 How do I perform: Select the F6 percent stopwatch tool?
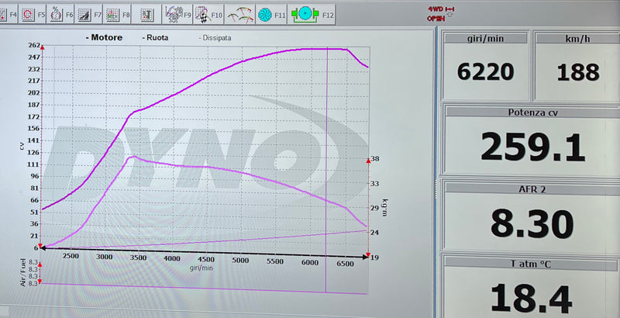(x=55, y=14)
